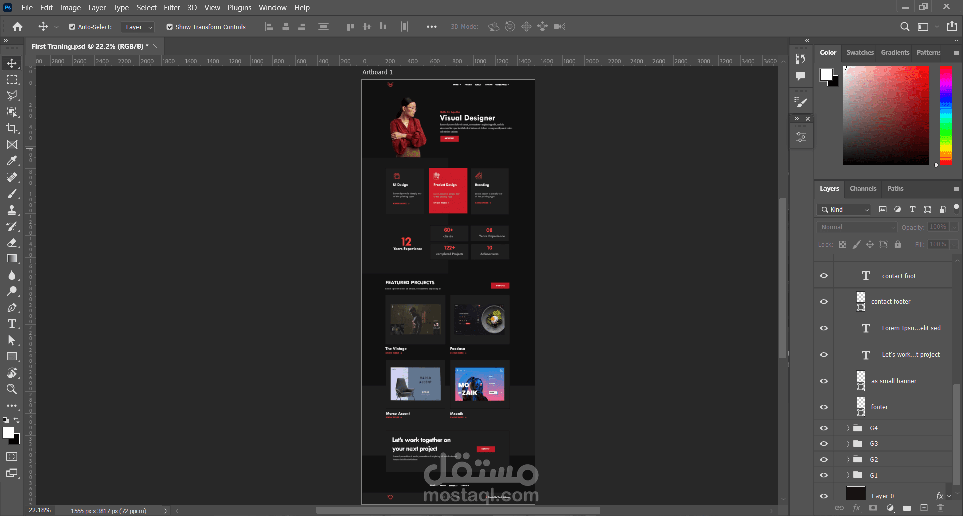Hide the contact foot layer
The width and height of the screenshot is (963, 516).
(x=824, y=276)
